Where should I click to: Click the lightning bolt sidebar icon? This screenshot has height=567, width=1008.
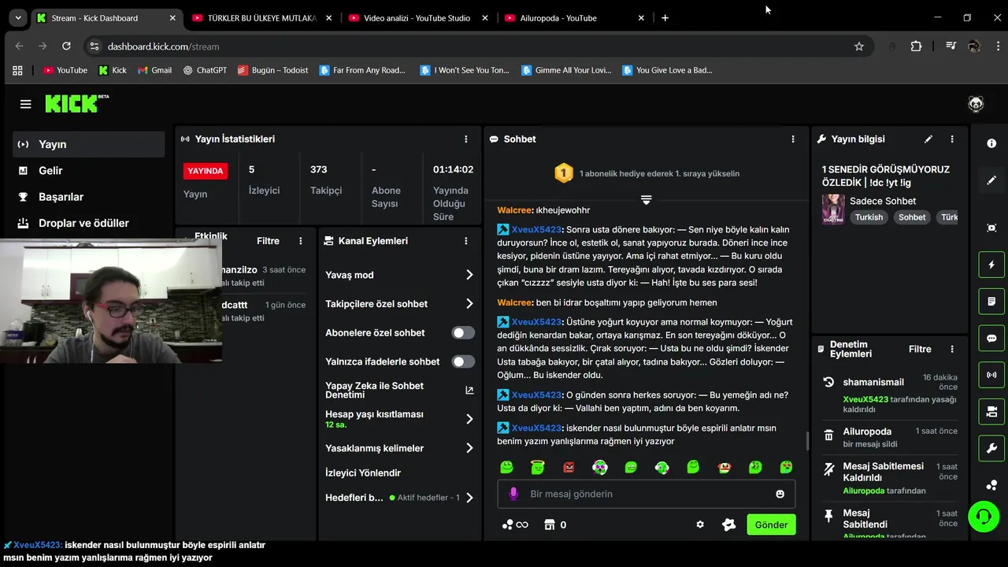pyautogui.click(x=991, y=265)
